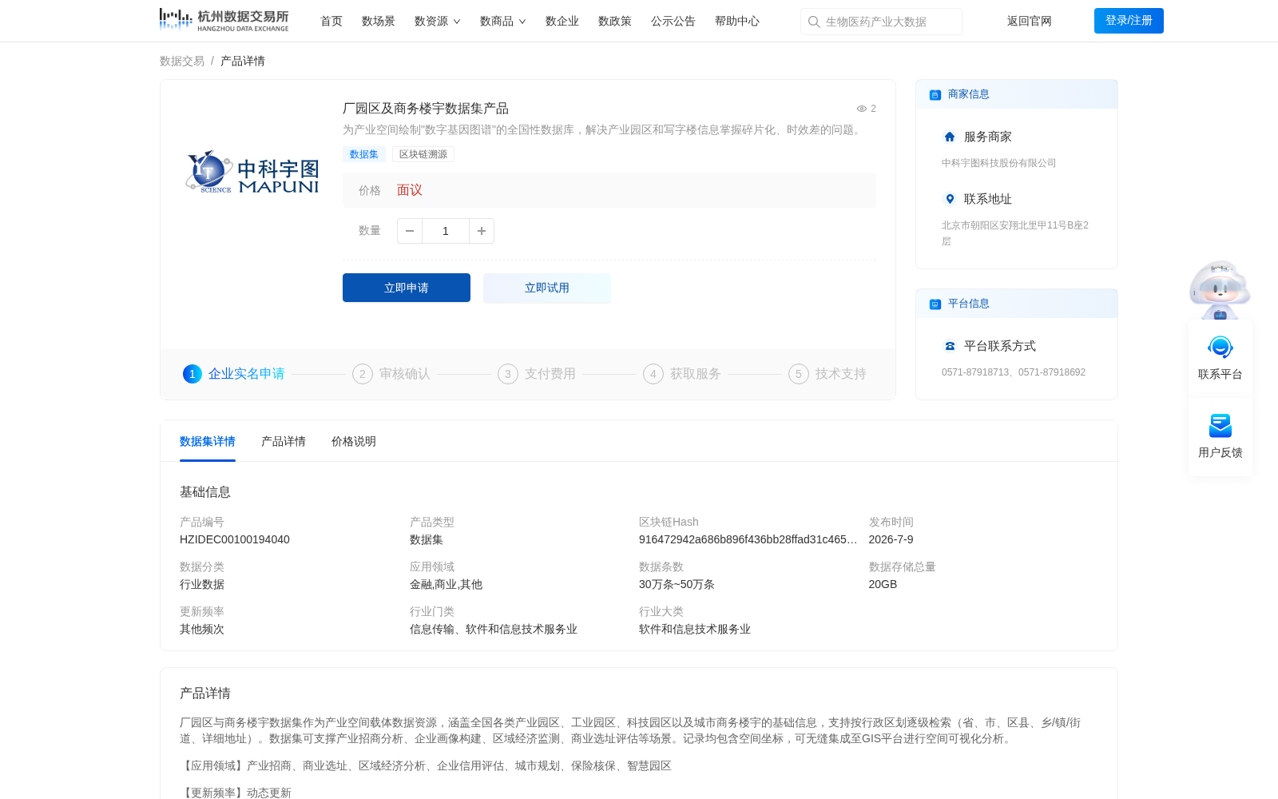The width and height of the screenshot is (1278, 799).
Task: Click the 平台联系方式 telephone icon
Action: pyautogui.click(x=950, y=346)
